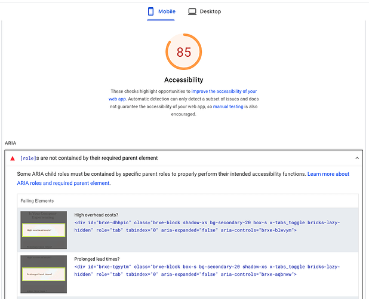Click the 'Prolonged lead times?' screenshot thumbnail

click(44, 274)
